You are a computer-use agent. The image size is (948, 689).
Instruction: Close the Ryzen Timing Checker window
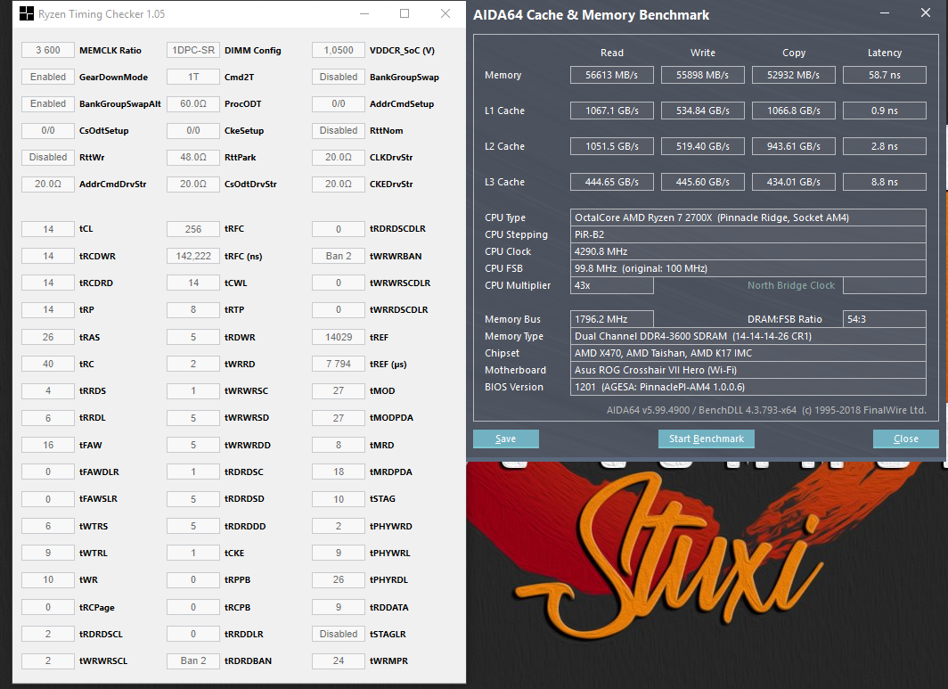[x=445, y=13]
